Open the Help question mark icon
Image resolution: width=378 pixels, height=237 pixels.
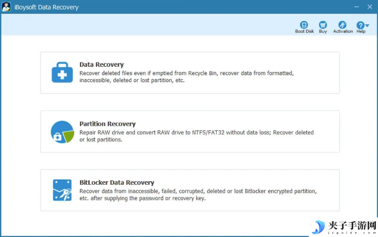point(360,25)
